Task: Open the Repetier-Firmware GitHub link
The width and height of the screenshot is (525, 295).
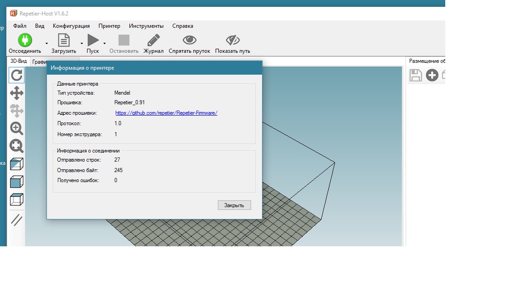Action: [x=166, y=113]
